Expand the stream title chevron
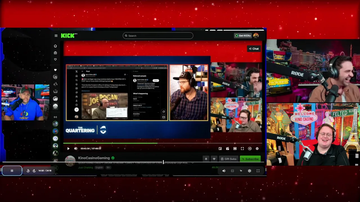Viewport: 360px width, 202px height. [193, 163]
